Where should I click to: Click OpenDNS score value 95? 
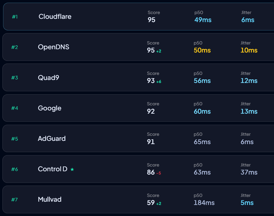tap(151, 50)
